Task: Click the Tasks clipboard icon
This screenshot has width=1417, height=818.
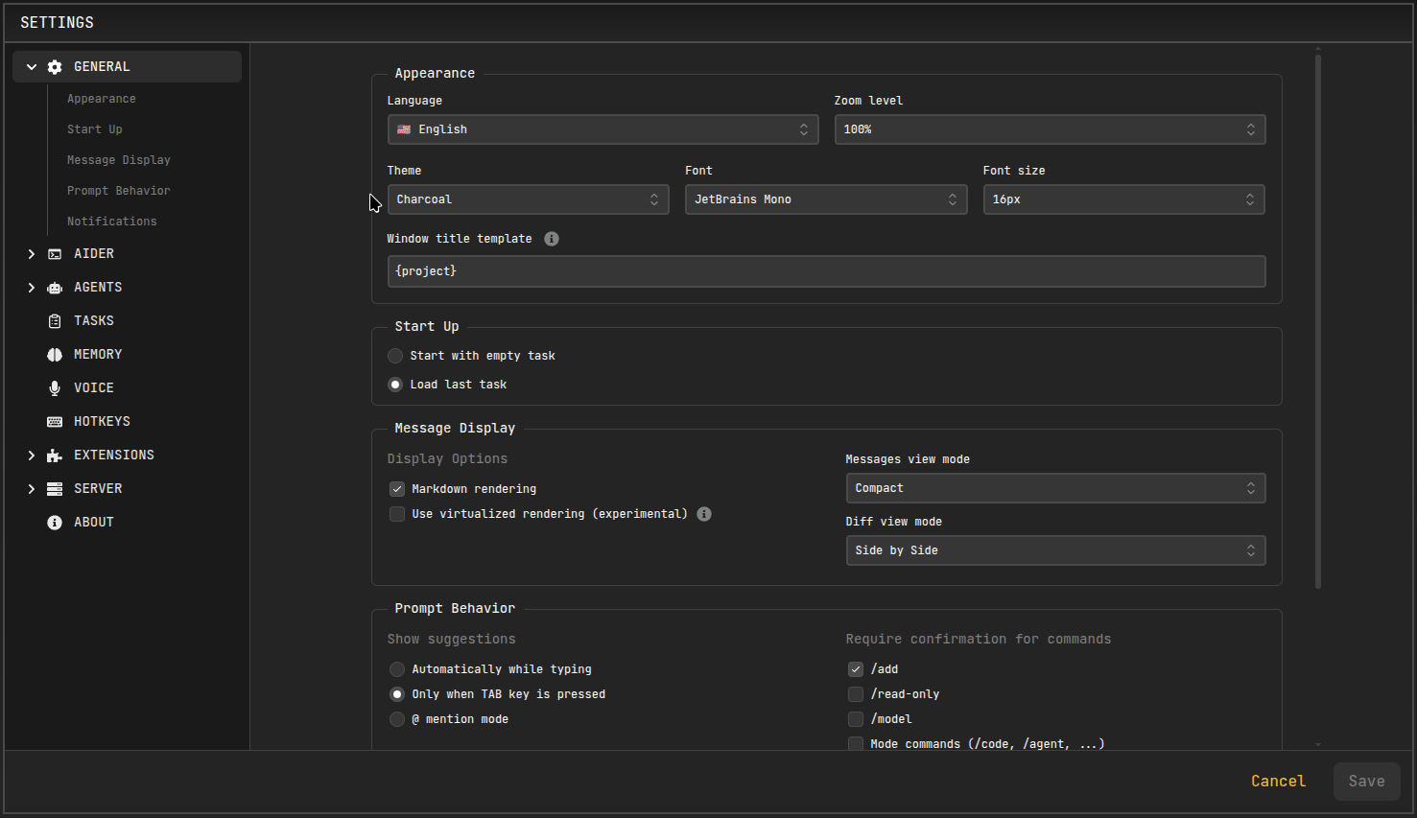Action: [55, 321]
